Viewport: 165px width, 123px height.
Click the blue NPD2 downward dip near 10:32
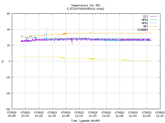point(55,42)
